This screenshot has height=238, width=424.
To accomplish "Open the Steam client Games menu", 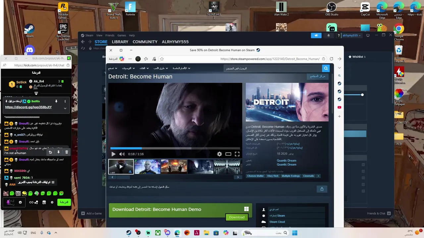I will [x=122, y=35].
